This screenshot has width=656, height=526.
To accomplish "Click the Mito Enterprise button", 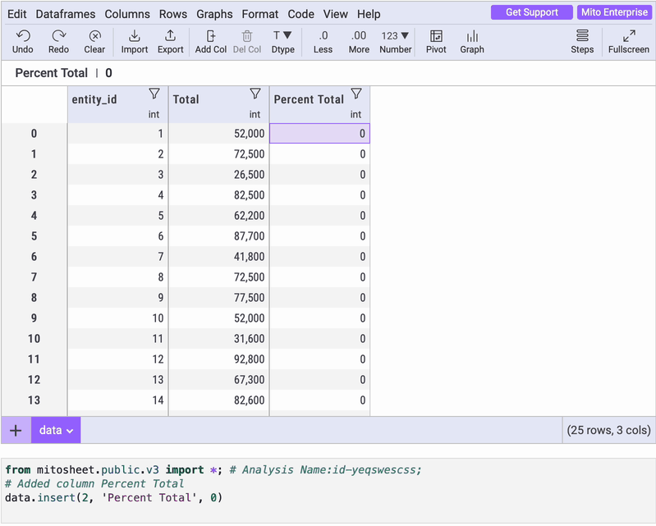I will [x=614, y=12].
